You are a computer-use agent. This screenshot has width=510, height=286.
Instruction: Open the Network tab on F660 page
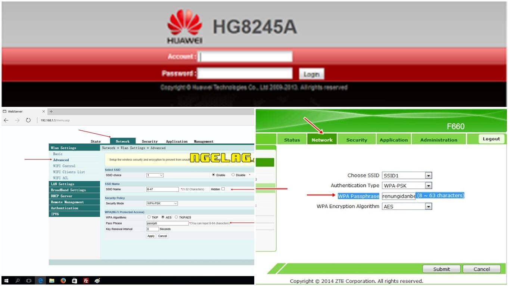point(322,140)
